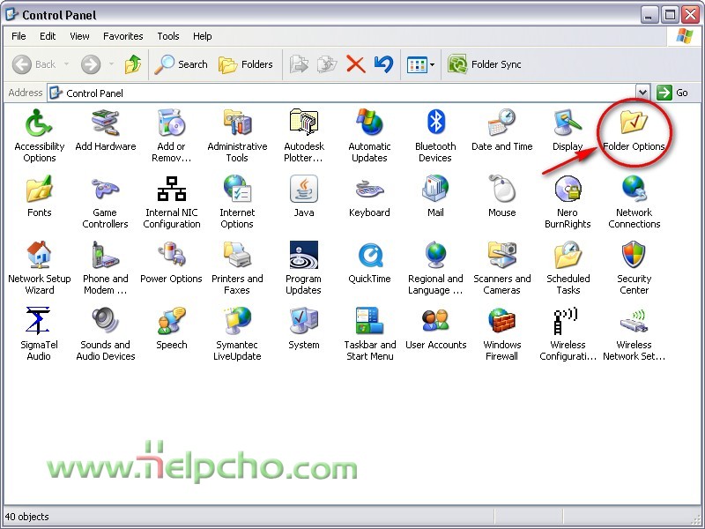Open Administrative Tools

click(237, 136)
